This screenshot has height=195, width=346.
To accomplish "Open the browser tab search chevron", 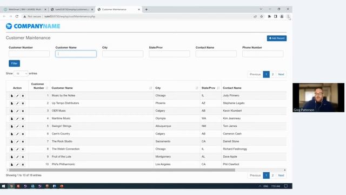I will click(261, 9).
